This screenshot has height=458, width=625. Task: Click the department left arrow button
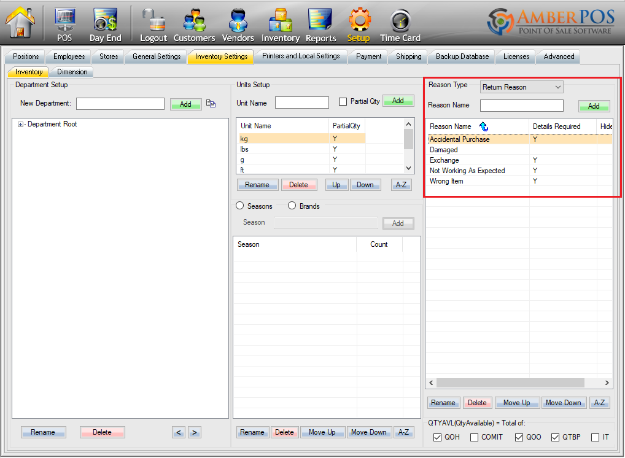click(179, 432)
